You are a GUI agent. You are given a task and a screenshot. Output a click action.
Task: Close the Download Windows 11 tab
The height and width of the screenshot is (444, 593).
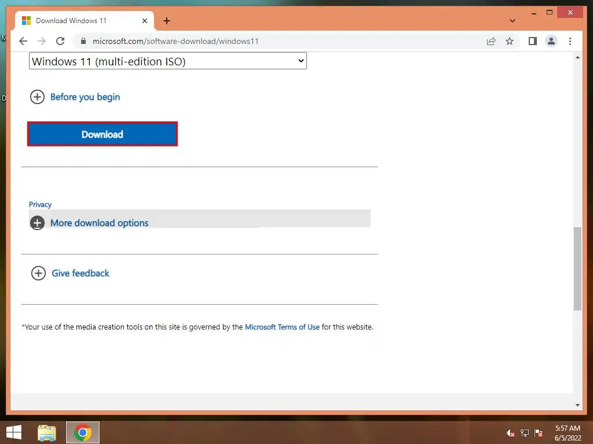click(x=144, y=21)
